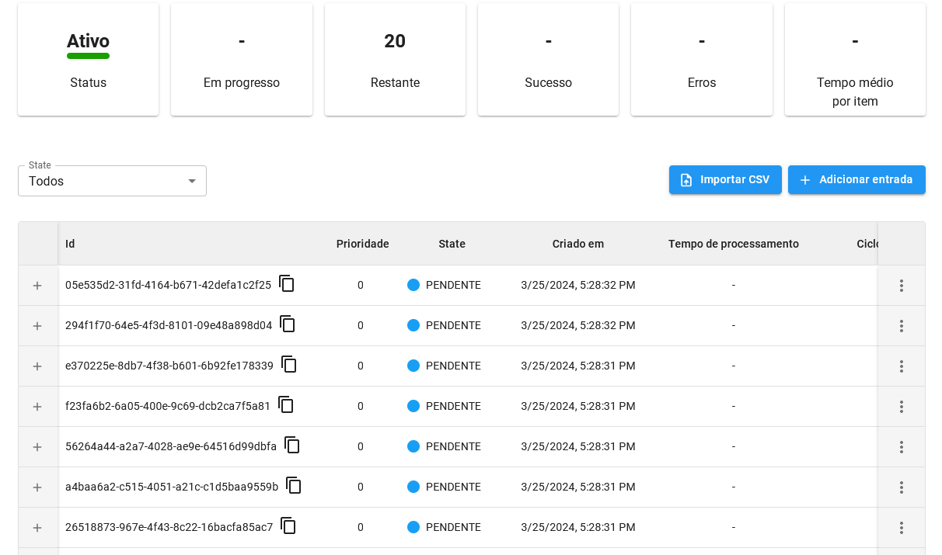
Task: Click the Importar CSV button
Action: click(x=724, y=179)
